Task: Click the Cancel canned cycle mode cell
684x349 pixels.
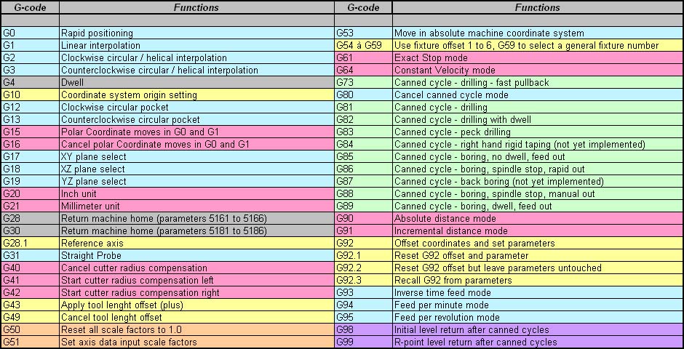Action: (x=538, y=95)
